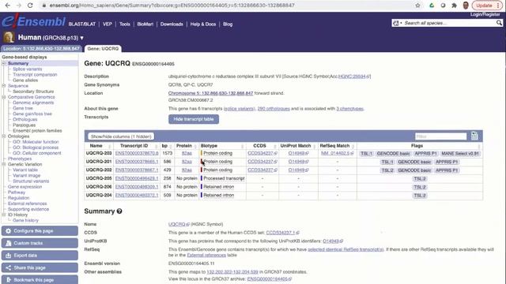
Task: Click the browser forward arrow
Action: tap(19, 6)
